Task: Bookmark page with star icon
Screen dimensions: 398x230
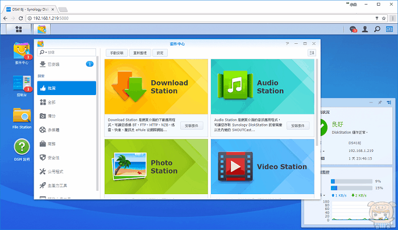Action: click(384, 18)
